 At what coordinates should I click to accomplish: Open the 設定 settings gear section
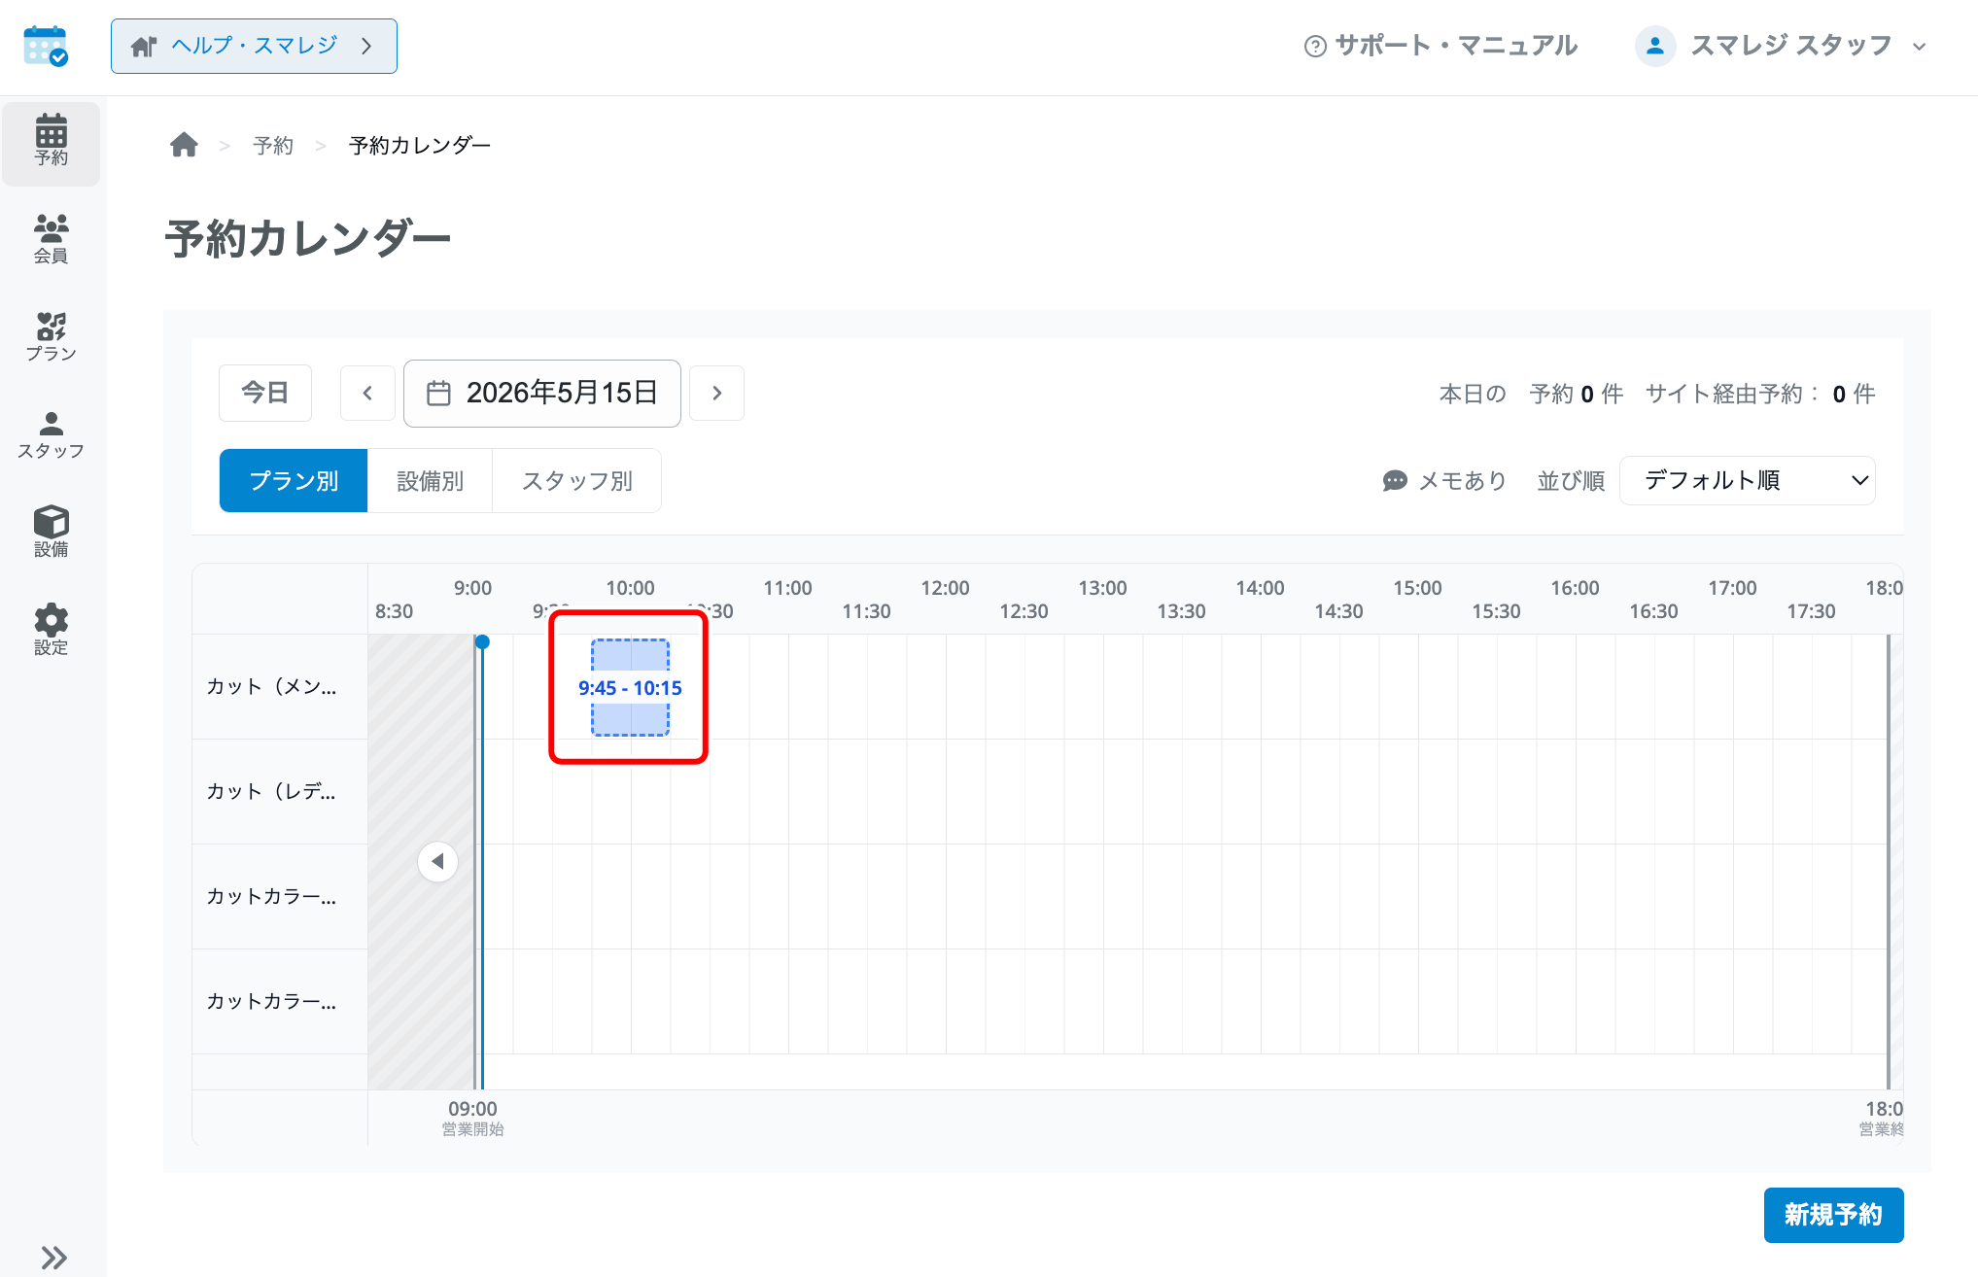pyautogui.click(x=52, y=630)
